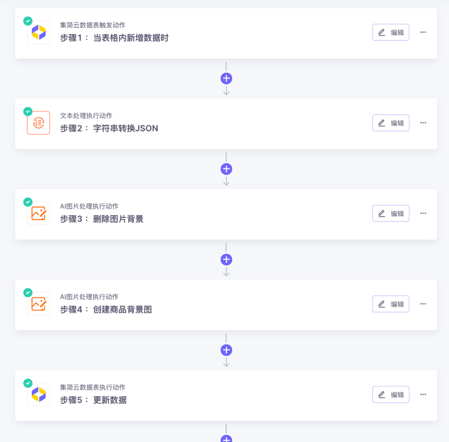Edit the 删除图片背景 step
This screenshot has height=442, width=449.
(x=390, y=214)
